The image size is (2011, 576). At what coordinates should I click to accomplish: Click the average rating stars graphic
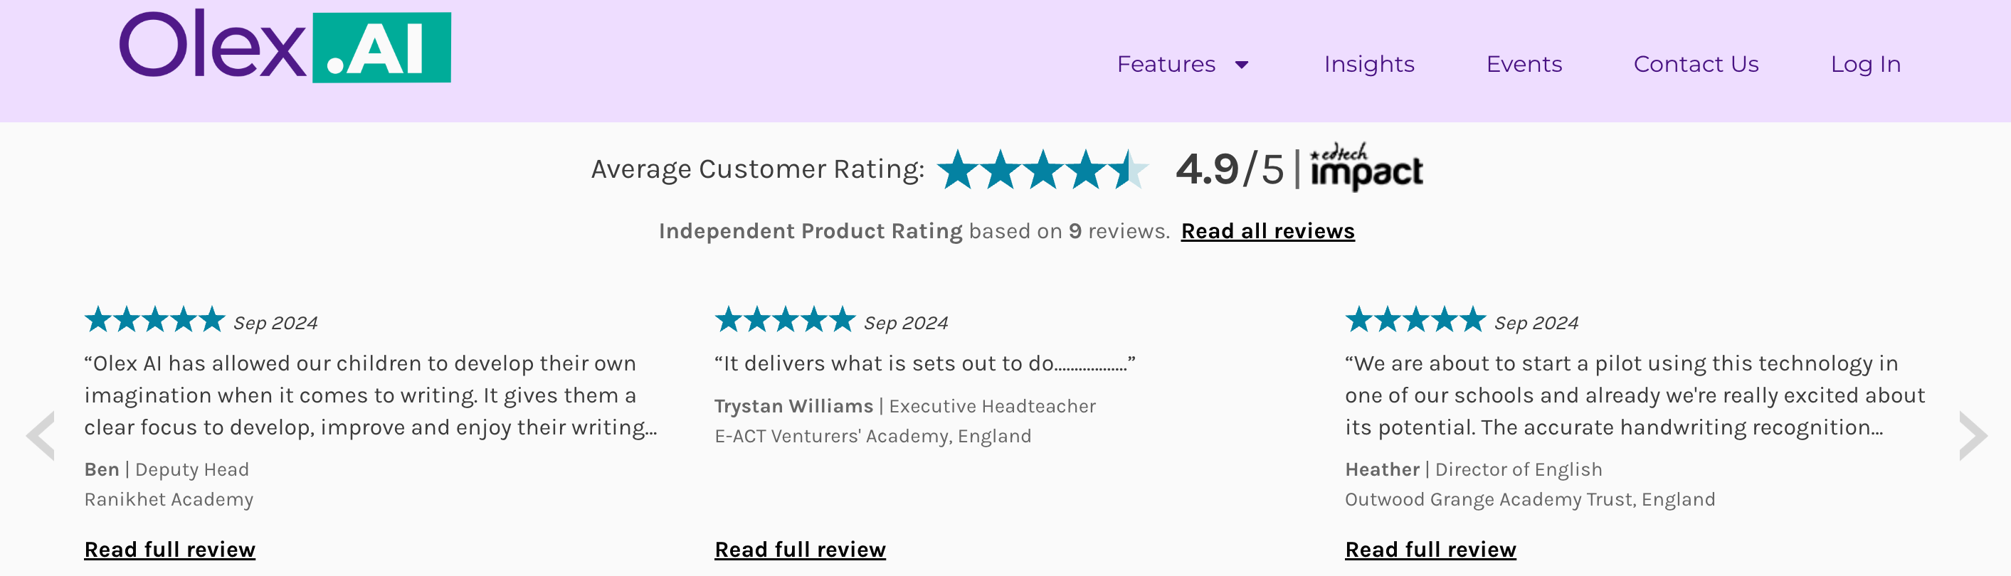1043,169
